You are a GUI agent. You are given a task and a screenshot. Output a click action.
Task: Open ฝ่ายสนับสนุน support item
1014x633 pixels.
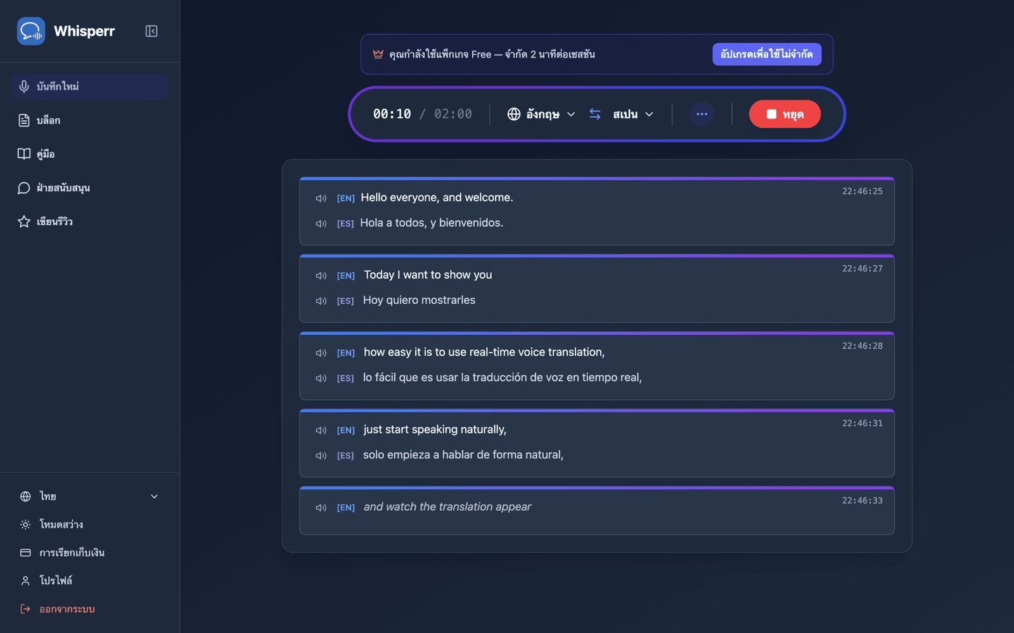click(x=89, y=188)
